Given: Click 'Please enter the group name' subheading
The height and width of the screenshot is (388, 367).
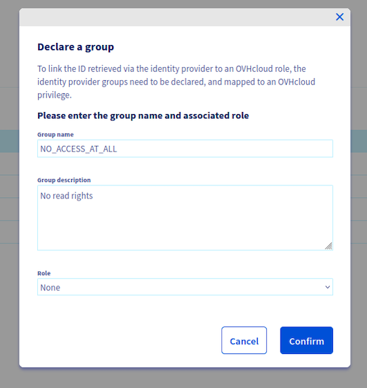Looking at the screenshot, I should pyautogui.click(x=143, y=116).
